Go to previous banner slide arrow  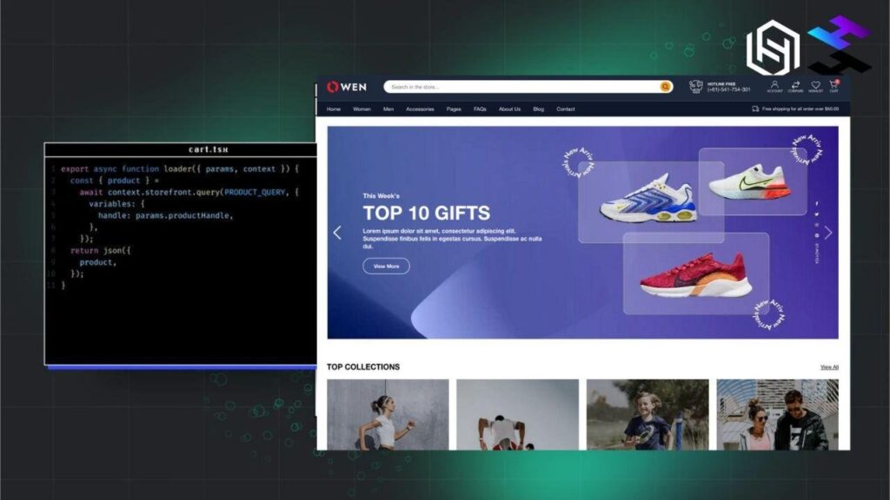point(337,233)
